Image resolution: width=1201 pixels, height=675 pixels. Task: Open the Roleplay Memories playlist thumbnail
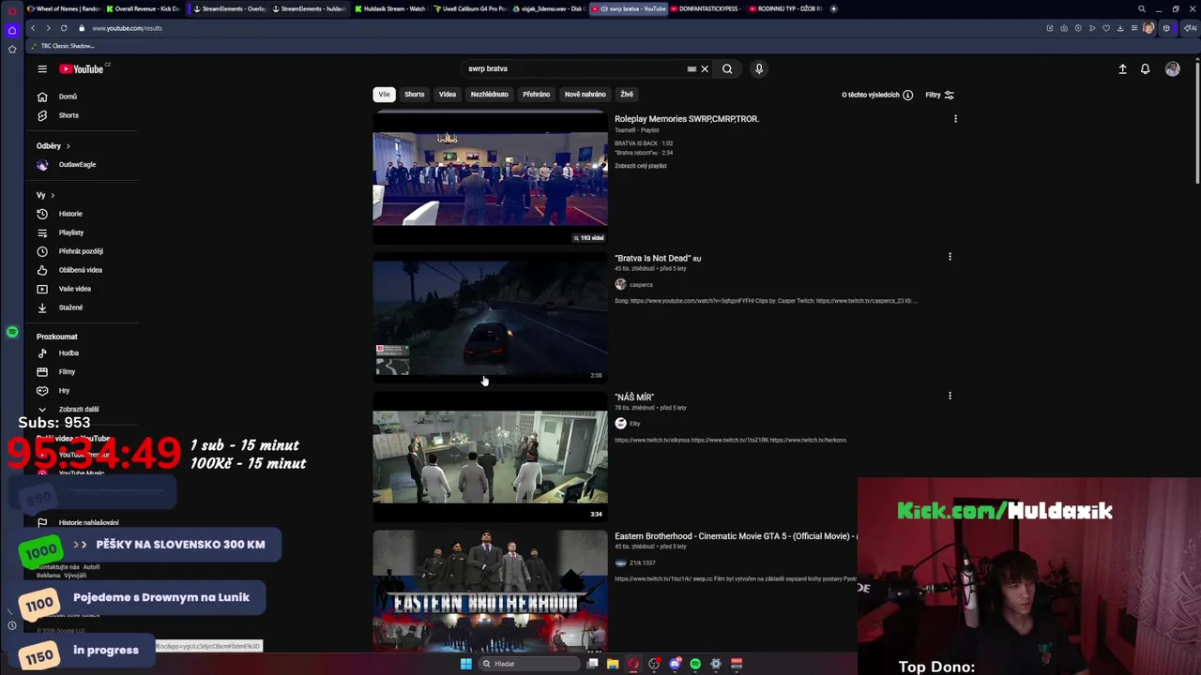[490, 178]
